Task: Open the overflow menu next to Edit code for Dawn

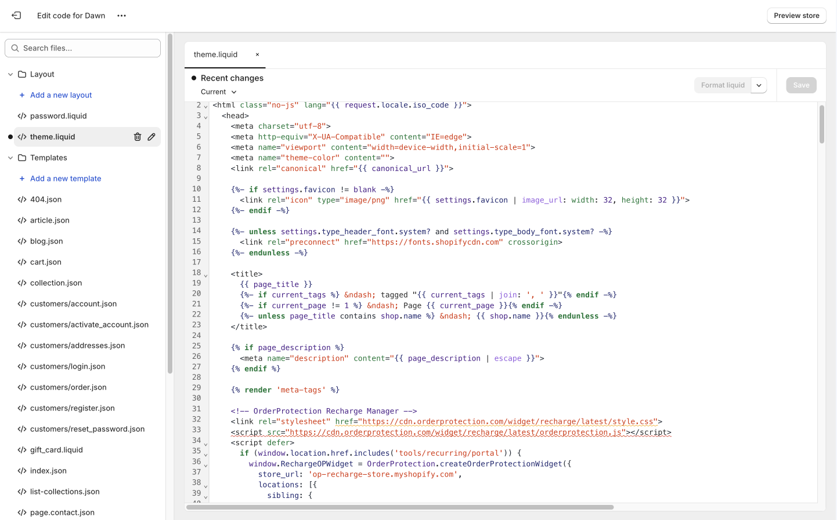Action: (x=121, y=16)
